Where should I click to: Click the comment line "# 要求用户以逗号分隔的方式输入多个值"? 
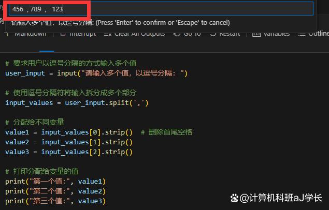(x=71, y=63)
